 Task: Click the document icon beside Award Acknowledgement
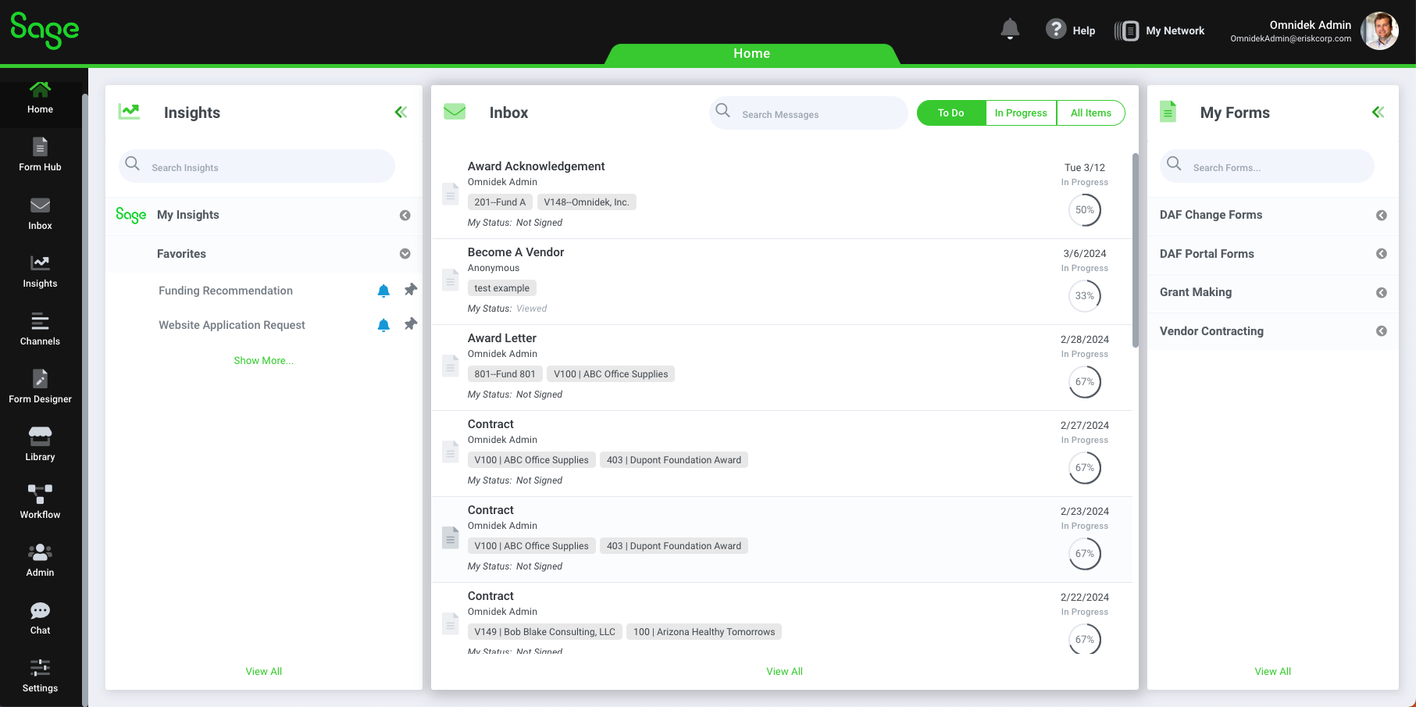pyautogui.click(x=451, y=194)
